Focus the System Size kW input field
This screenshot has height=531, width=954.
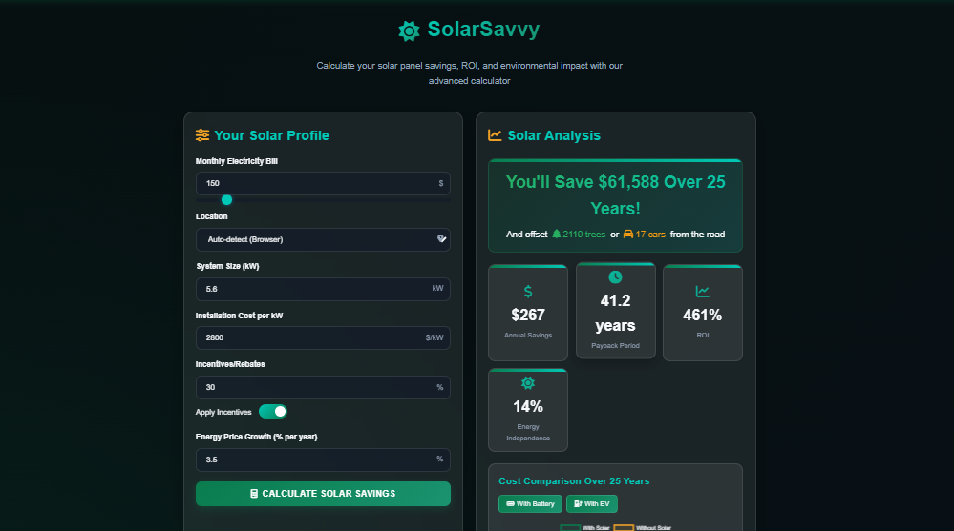[323, 289]
